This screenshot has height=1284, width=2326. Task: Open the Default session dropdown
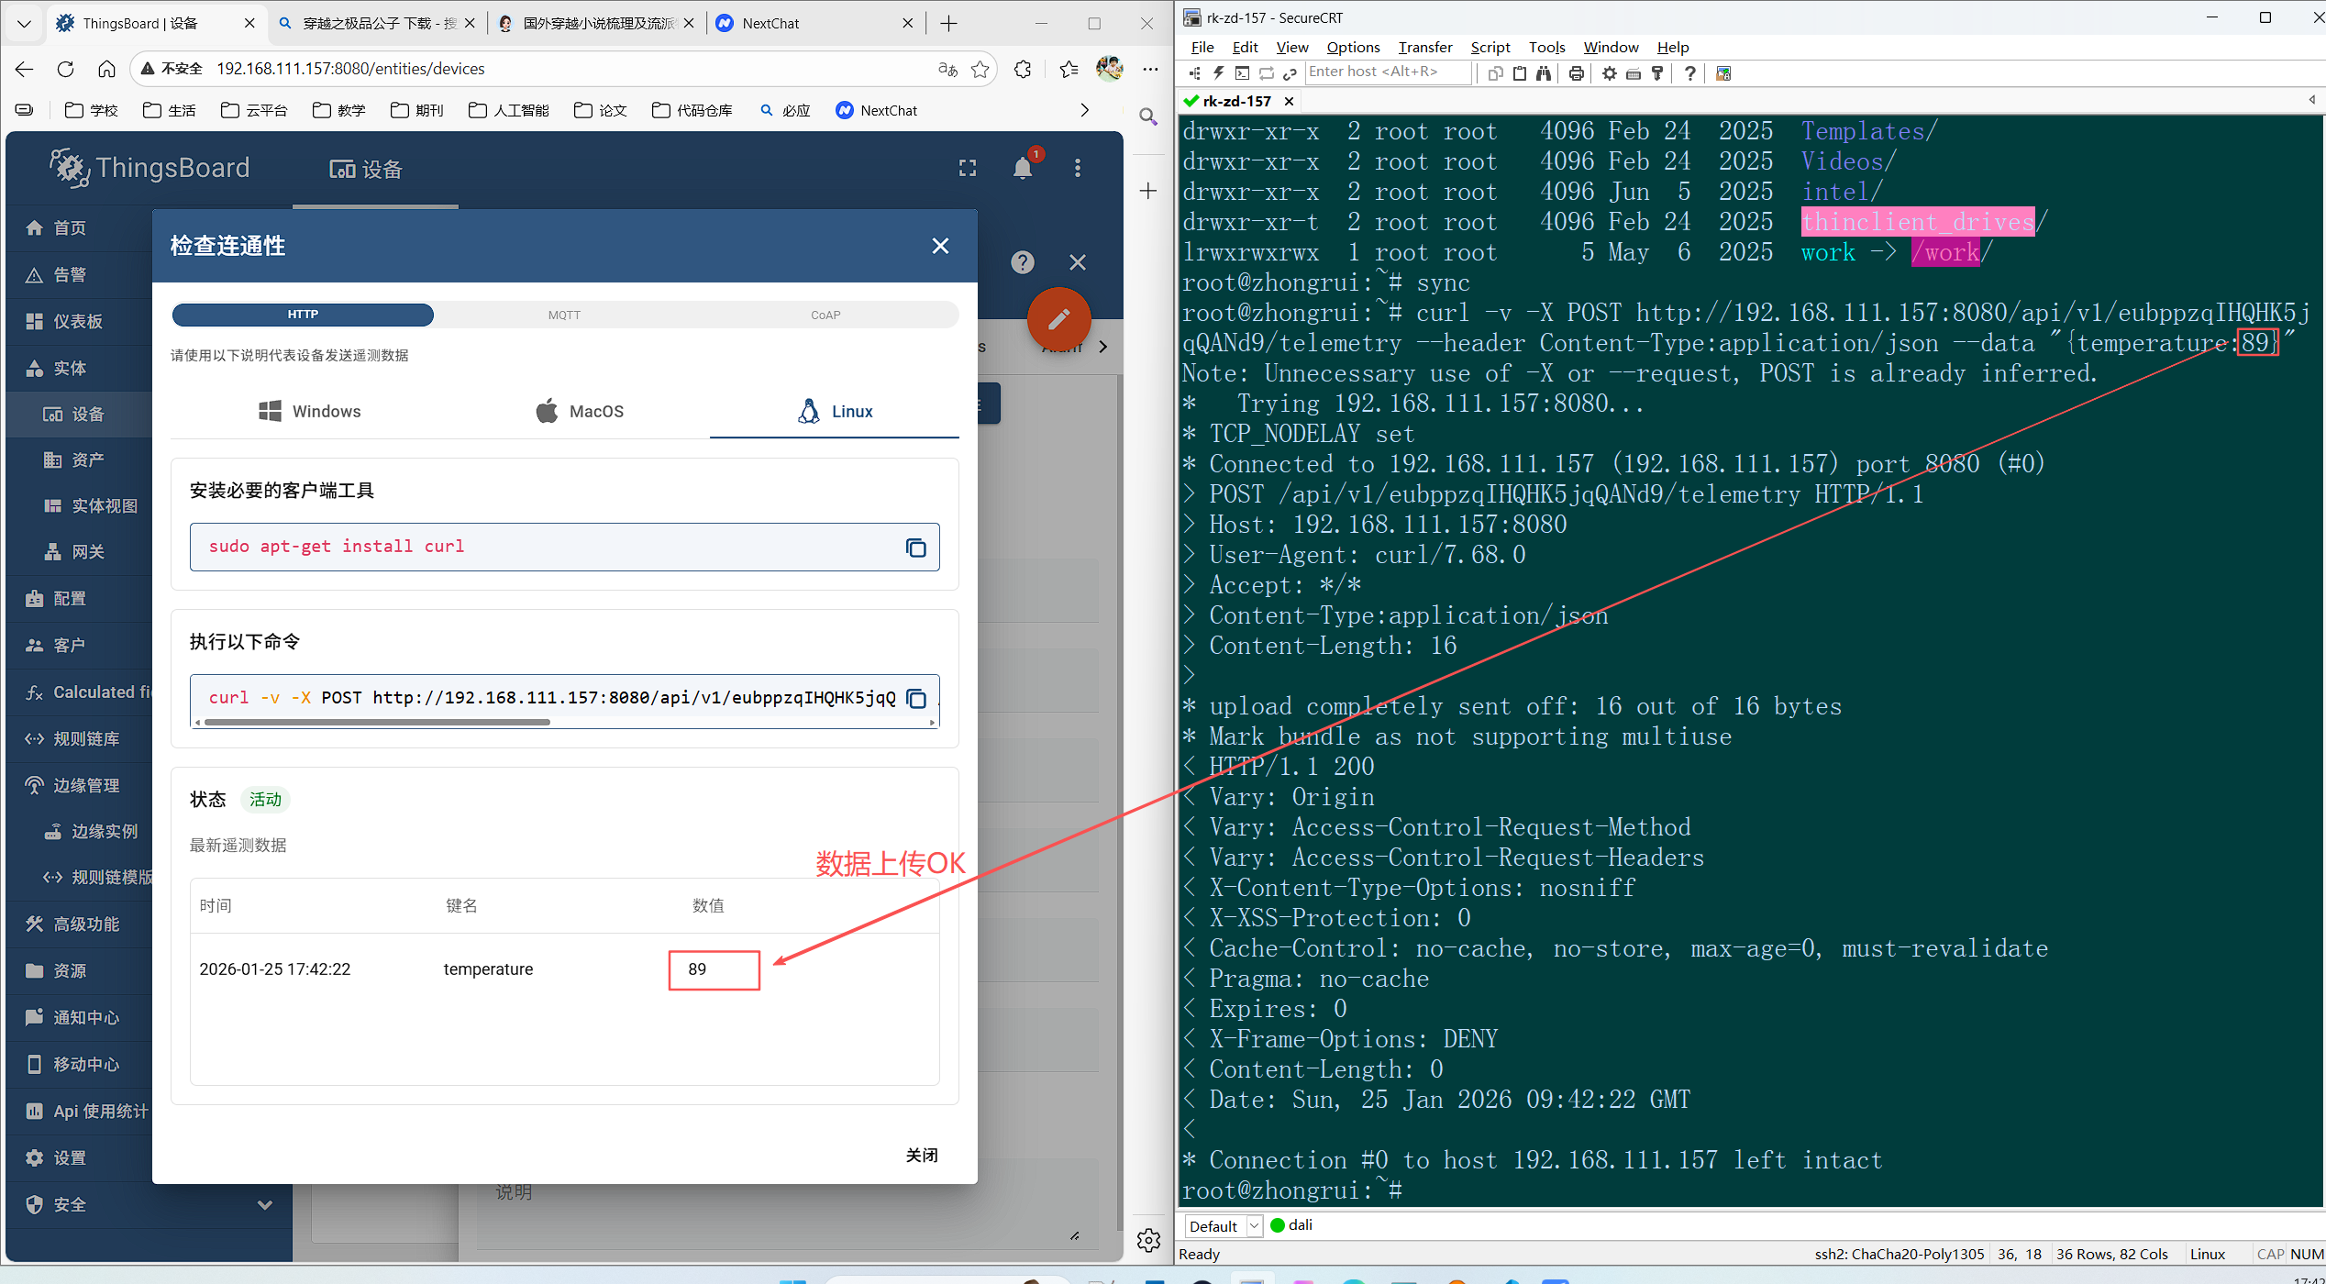1254,1226
